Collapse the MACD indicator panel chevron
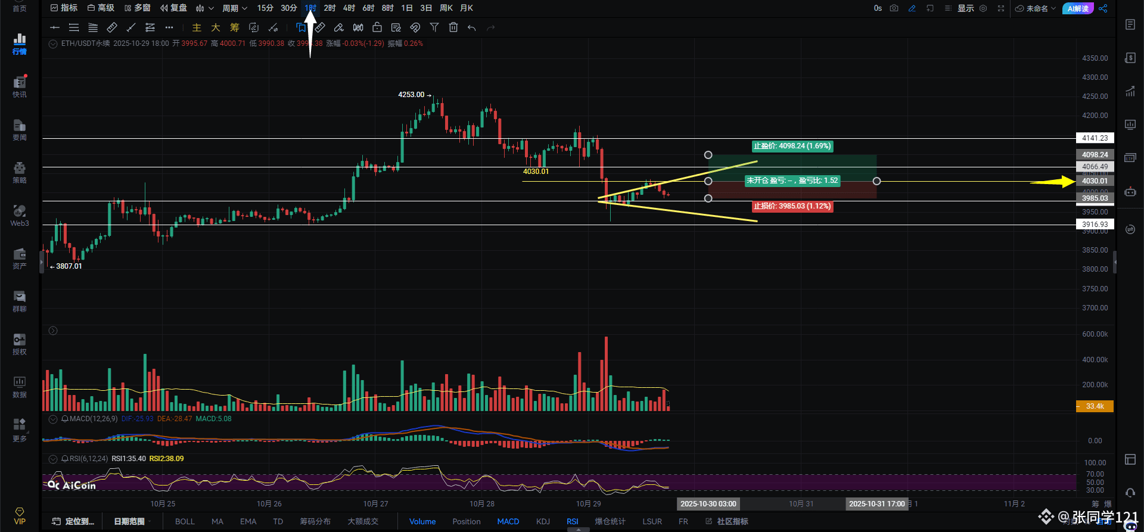1144x532 pixels. tap(53, 419)
